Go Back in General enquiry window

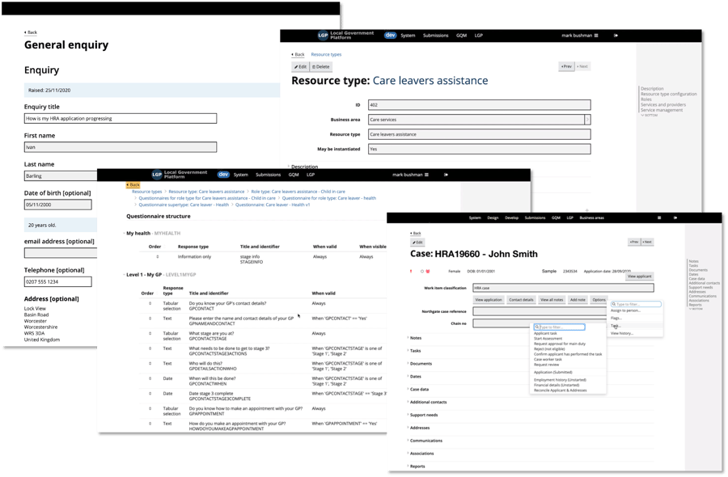[31, 32]
